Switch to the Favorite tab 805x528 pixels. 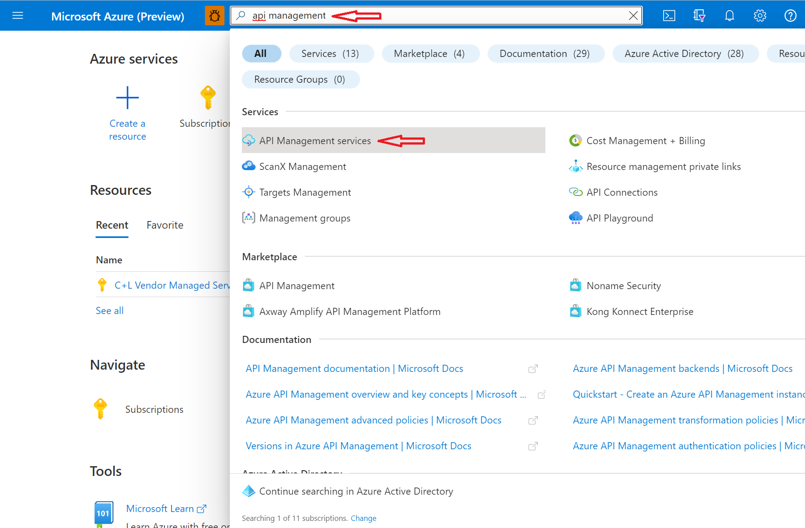[165, 225]
